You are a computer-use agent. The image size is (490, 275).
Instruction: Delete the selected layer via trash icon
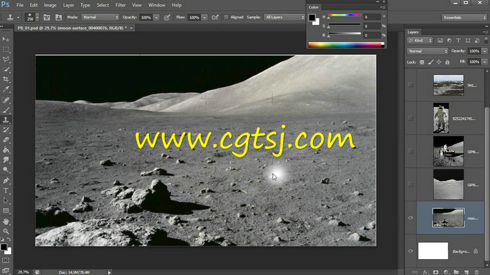pyautogui.click(x=477, y=272)
